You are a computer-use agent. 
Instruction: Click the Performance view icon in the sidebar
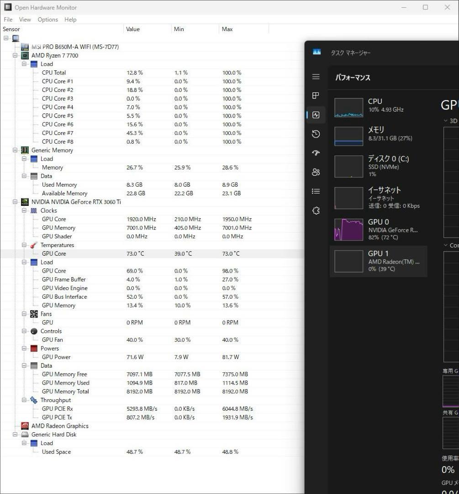click(x=316, y=115)
